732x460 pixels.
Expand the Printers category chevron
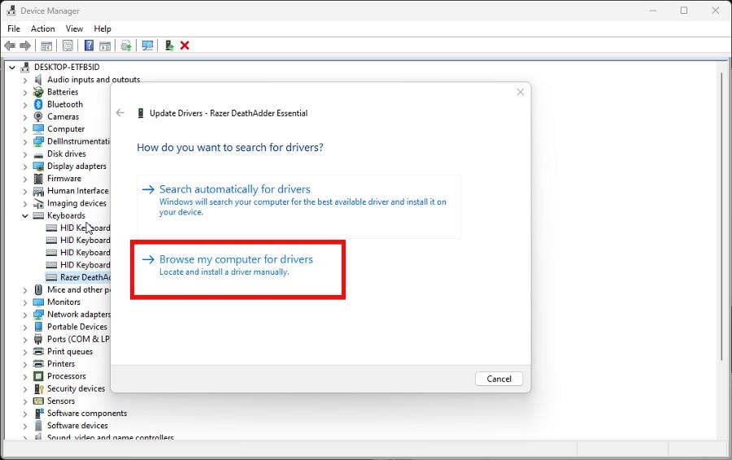[25, 364]
